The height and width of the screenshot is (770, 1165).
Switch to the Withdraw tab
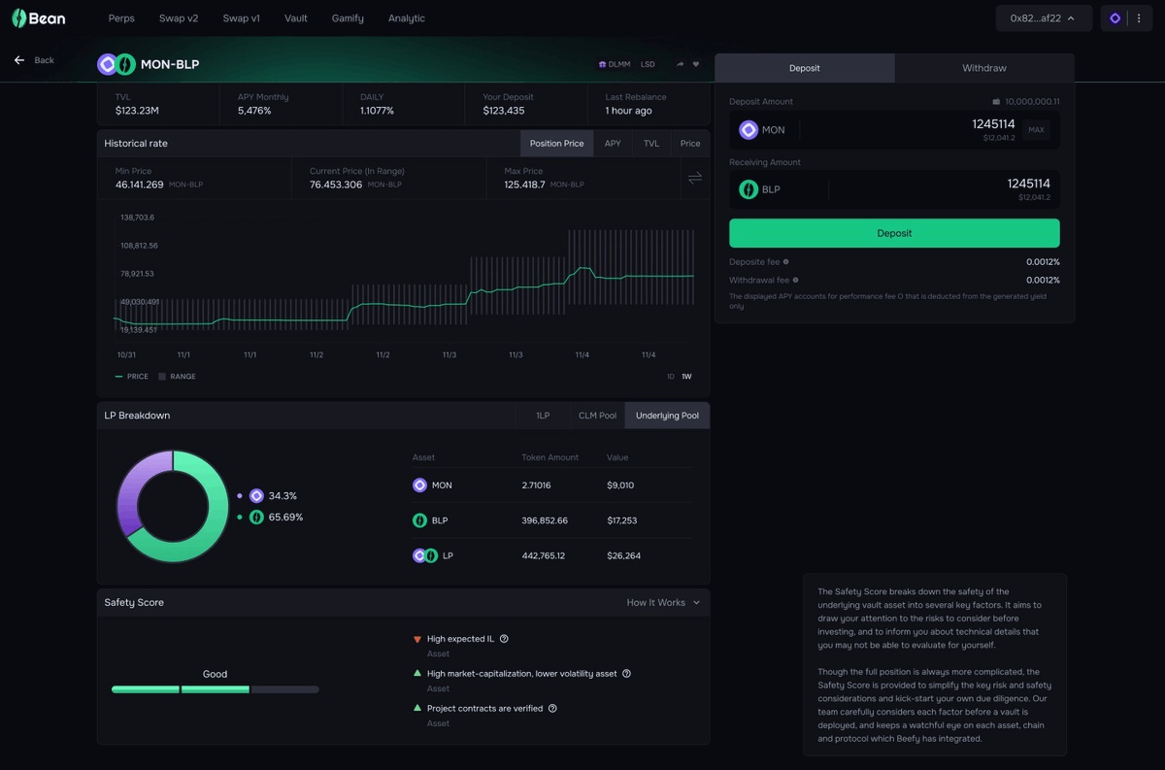coord(984,68)
